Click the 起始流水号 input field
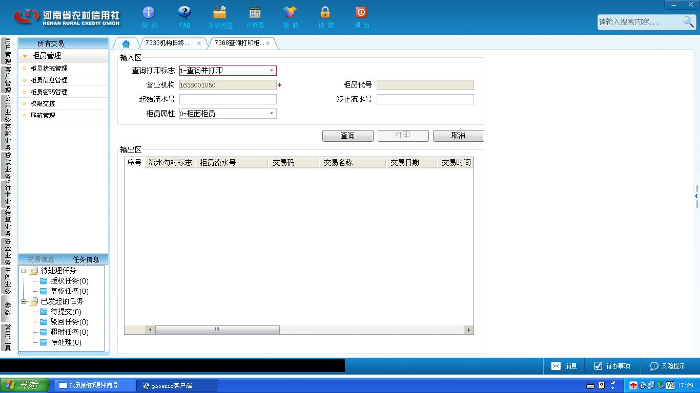Screen dimensions: 700x393 click(228, 99)
